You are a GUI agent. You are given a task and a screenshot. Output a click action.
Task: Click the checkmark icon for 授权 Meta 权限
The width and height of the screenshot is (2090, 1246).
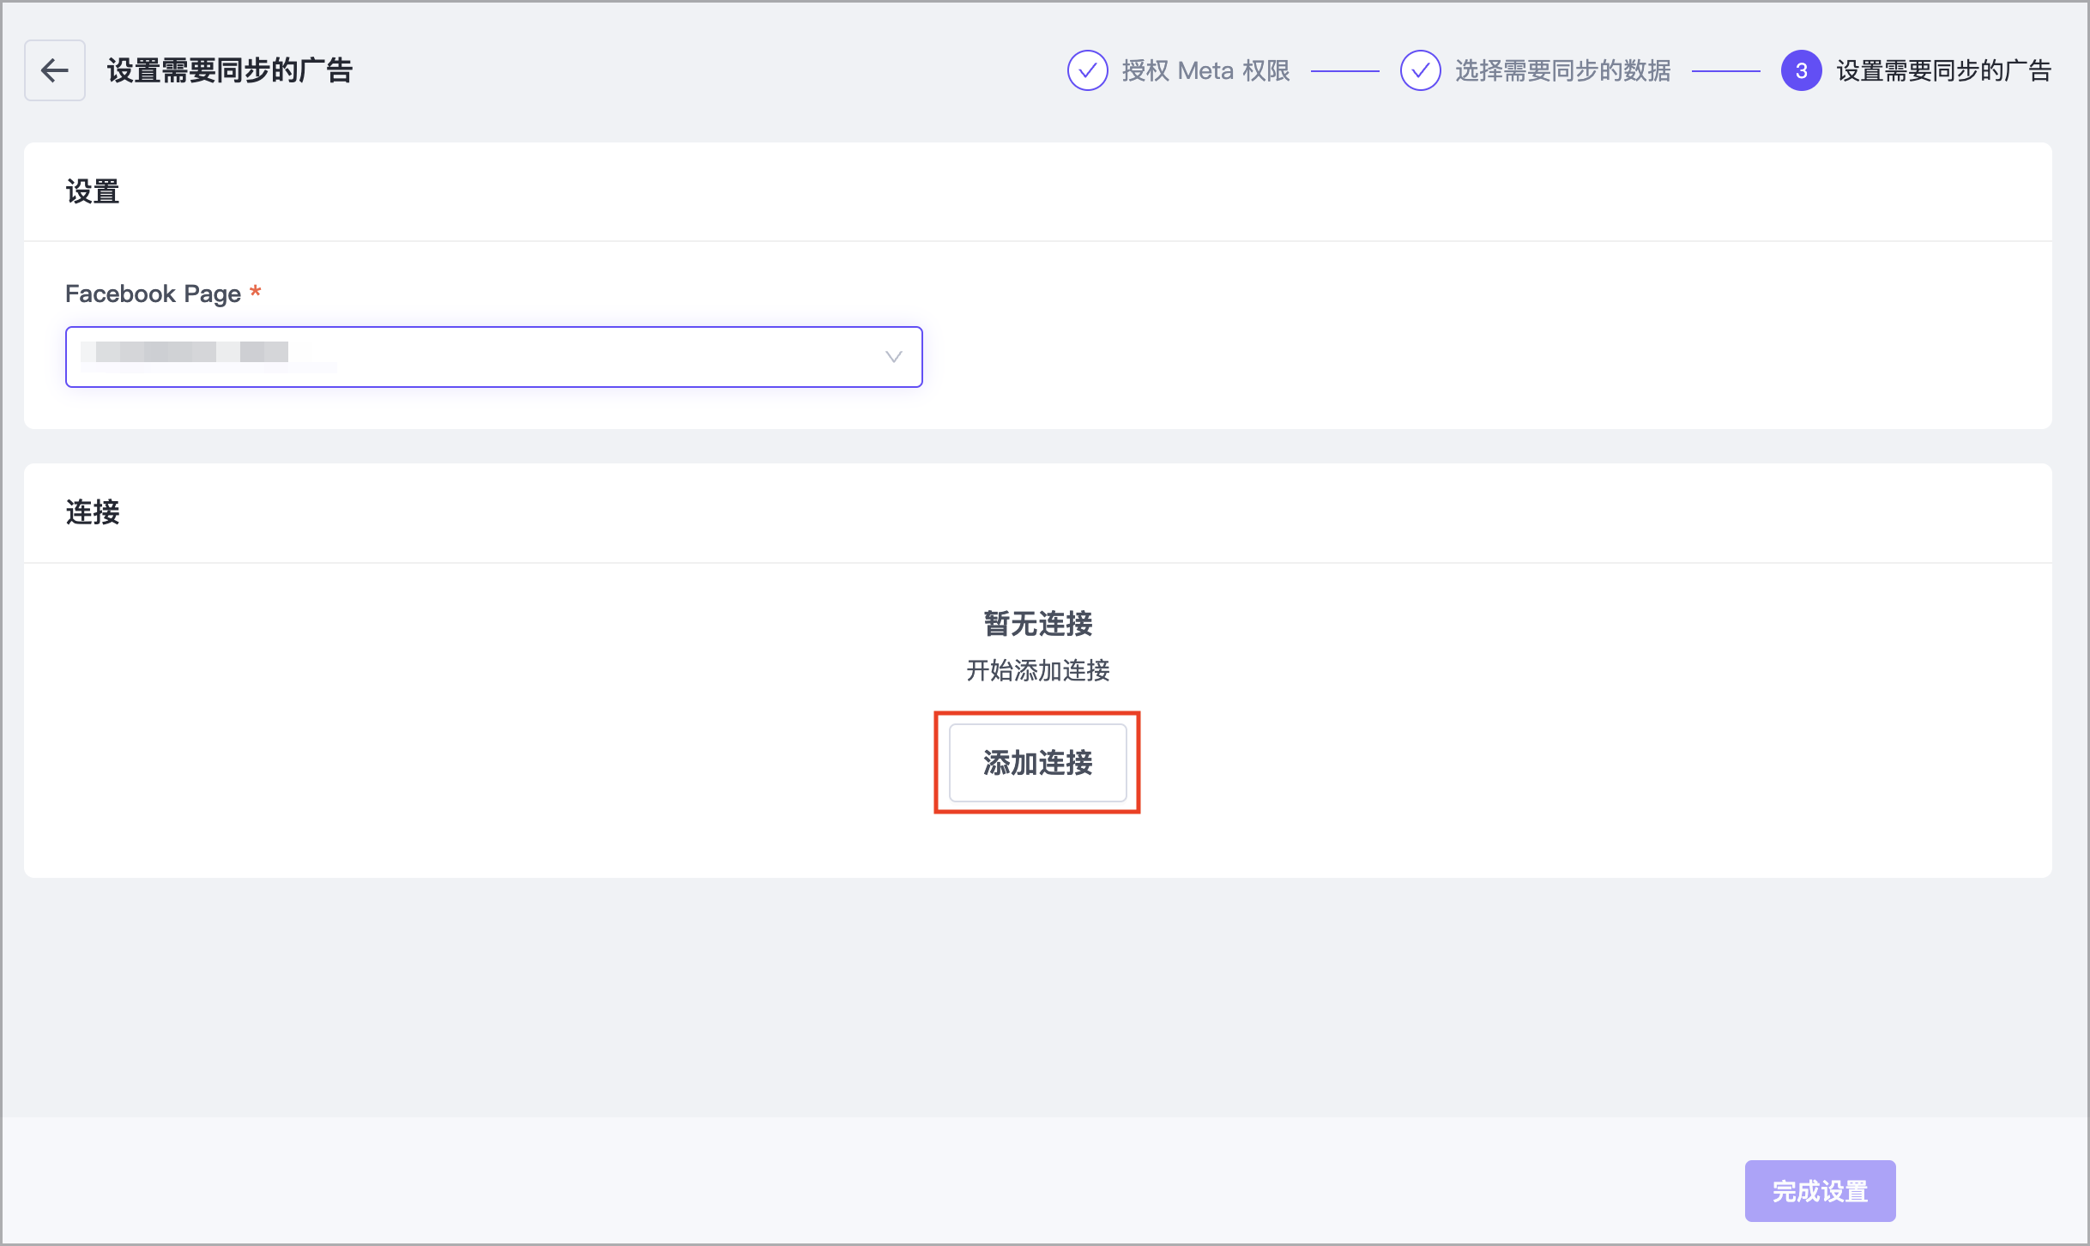[x=1087, y=70]
